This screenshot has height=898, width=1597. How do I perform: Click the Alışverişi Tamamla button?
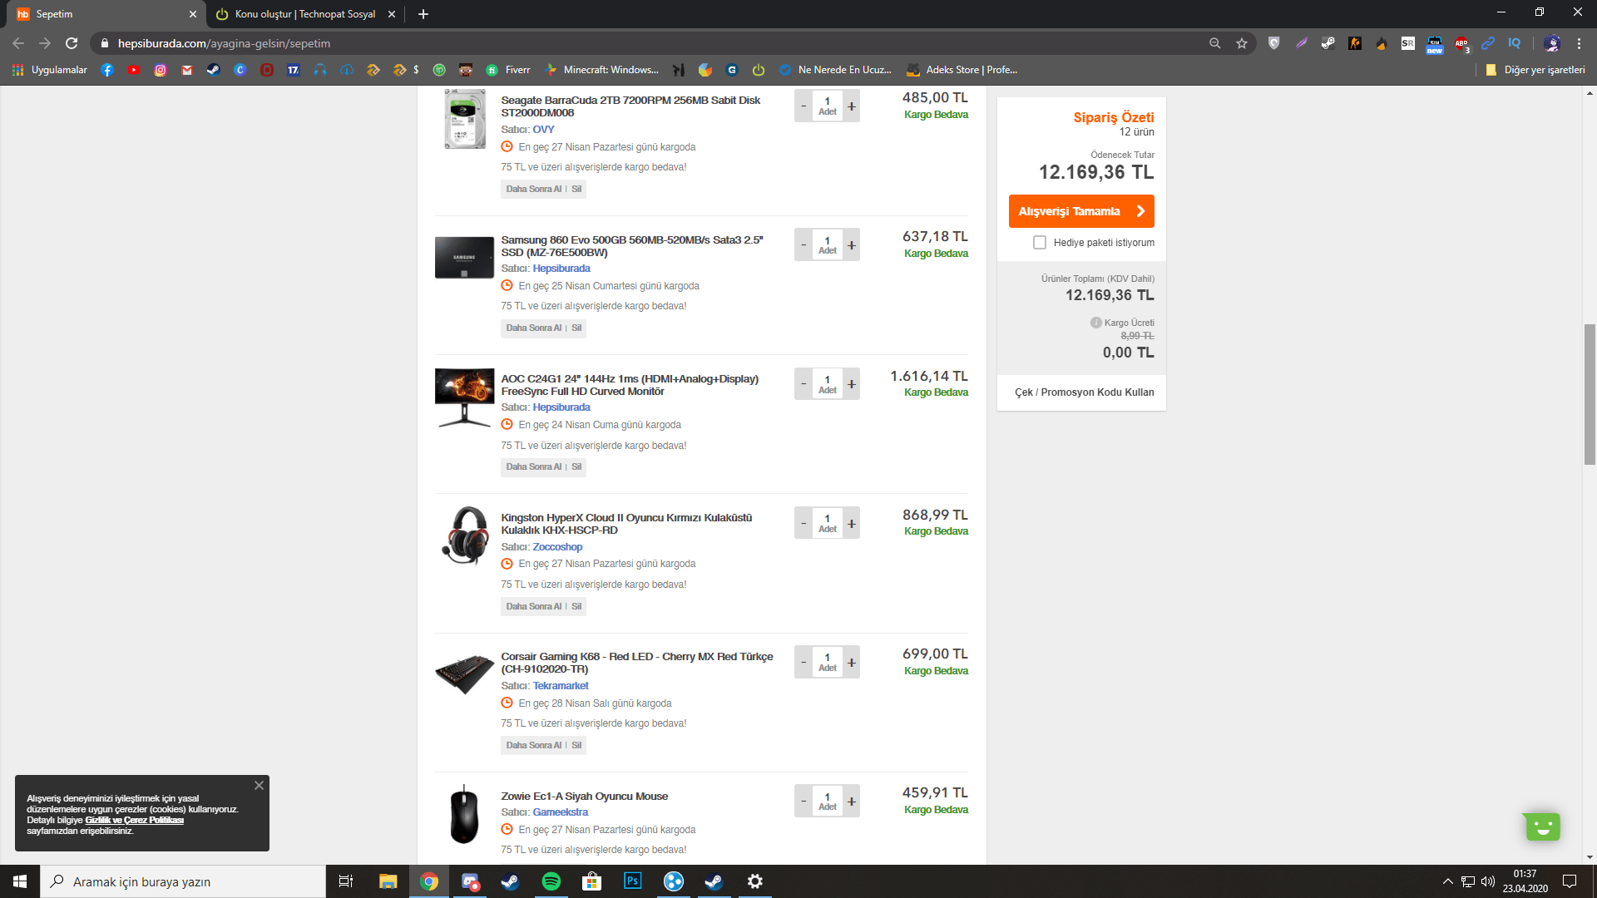point(1080,211)
